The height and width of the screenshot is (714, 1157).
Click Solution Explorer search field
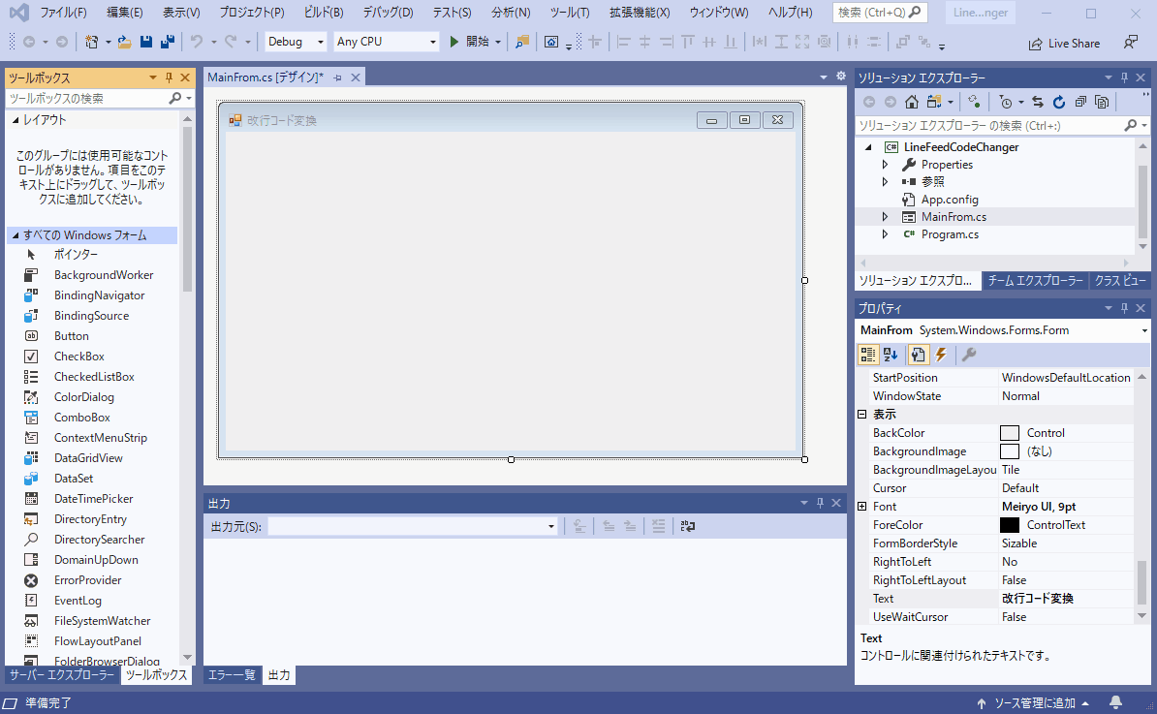990,125
